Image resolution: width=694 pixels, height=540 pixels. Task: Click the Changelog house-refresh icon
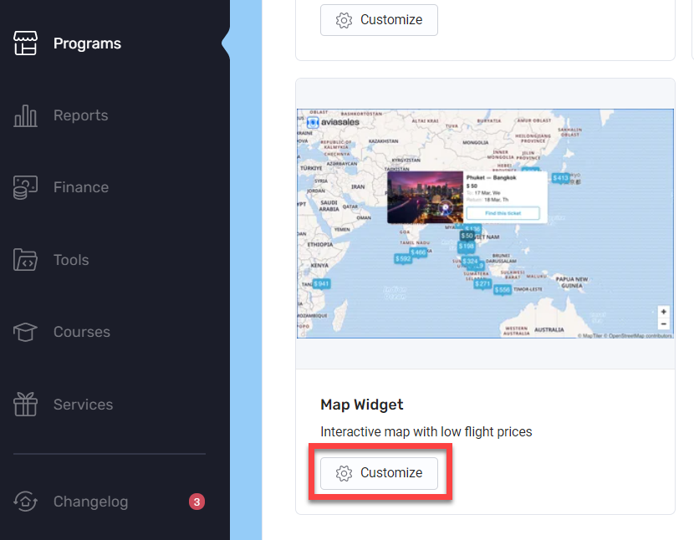click(x=25, y=502)
